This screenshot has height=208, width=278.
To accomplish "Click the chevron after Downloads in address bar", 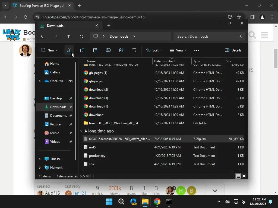I will coord(134,36).
